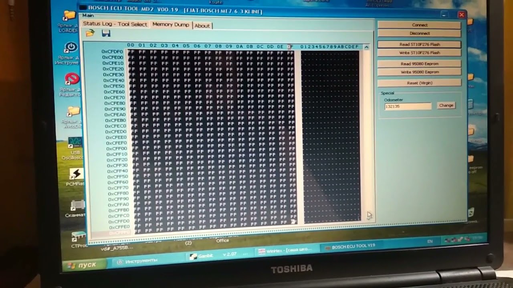Open the LOADER desktop shortcut folder
The width and height of the screenshot is (513, 288).
pyautogui.click(x=69, y=22)
